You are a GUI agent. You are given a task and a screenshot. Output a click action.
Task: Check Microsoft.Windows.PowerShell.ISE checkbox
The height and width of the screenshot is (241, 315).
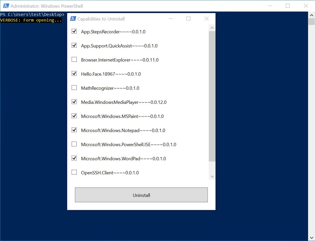(x=74, y=144)
